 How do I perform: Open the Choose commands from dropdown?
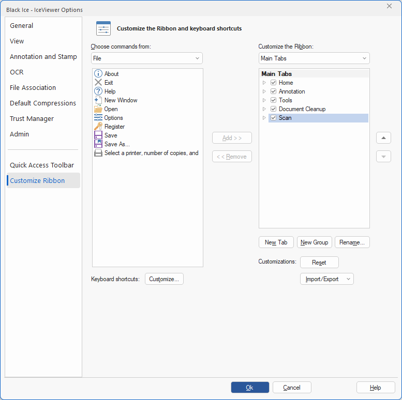146,58
